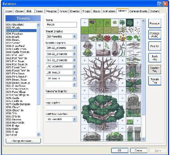Screen dimensions: 170x155
Task: Toggle Terrain Tag editing mode
Action: pyautogui.click(x=155, y=81)
